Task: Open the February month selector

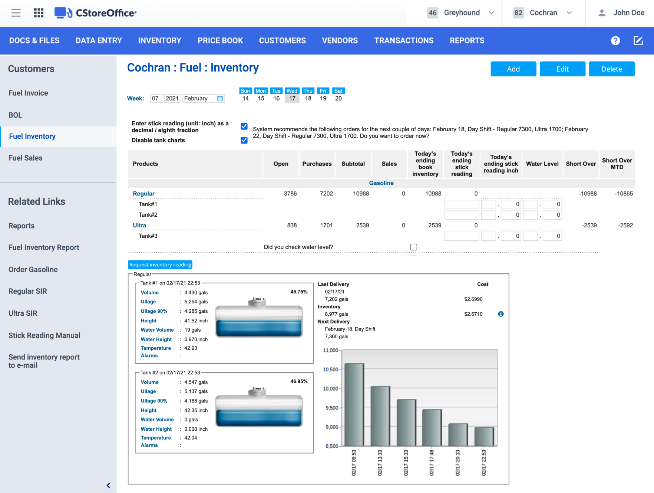Action: 199,98
